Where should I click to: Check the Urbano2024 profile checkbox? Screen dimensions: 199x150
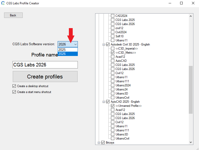[x=113, y=85]
